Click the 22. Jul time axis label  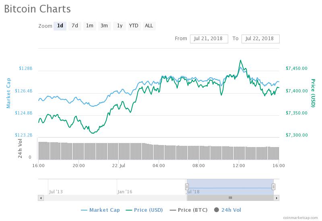tap(118, 166)
